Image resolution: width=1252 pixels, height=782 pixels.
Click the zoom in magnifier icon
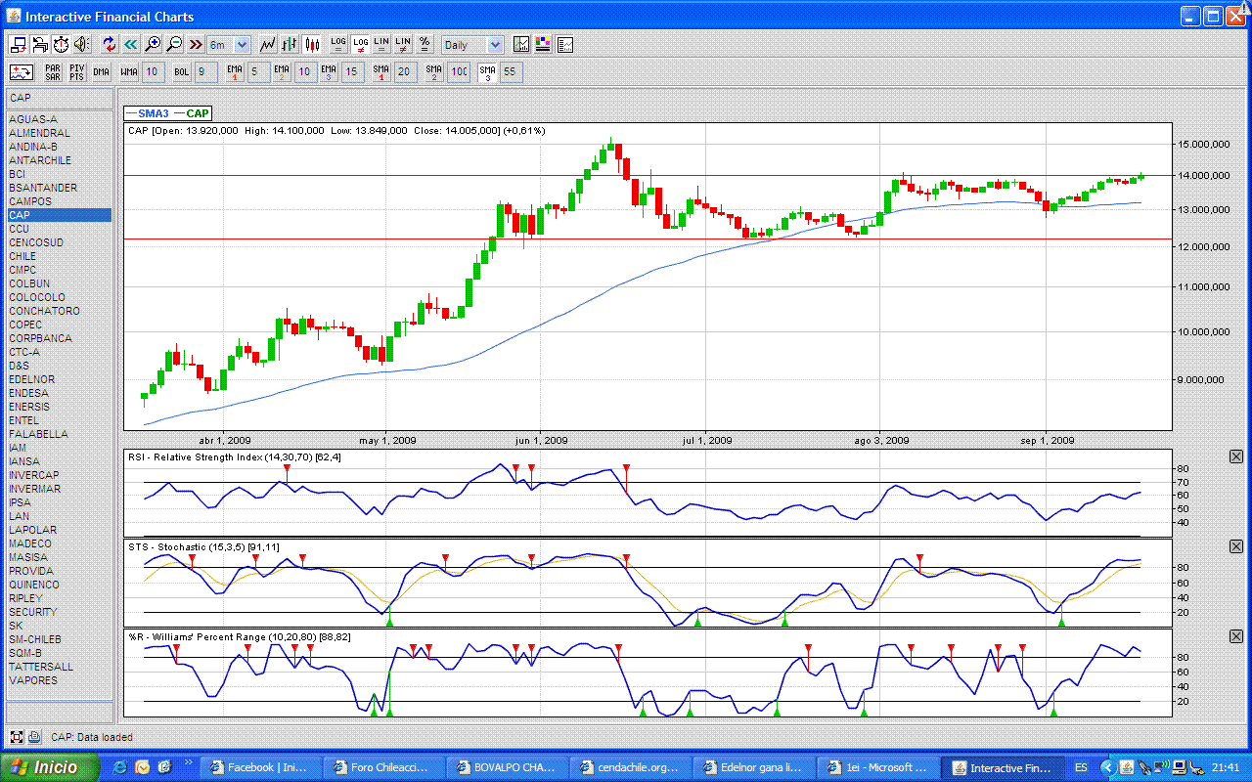point(153,45)
